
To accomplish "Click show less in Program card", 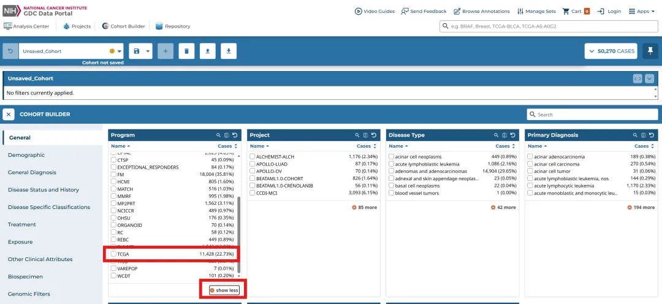I will [x=224, y=291].
